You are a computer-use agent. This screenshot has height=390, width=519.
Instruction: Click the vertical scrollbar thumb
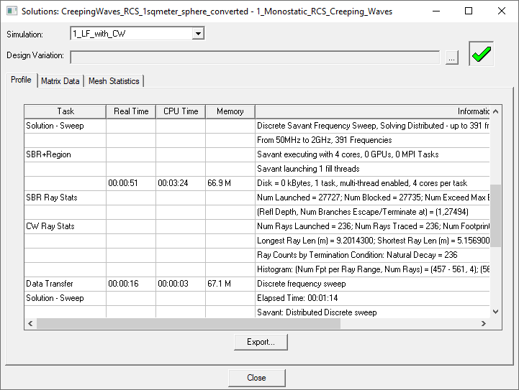[495, 215]
